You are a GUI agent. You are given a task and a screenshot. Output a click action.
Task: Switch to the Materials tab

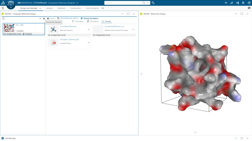(61, 8)
